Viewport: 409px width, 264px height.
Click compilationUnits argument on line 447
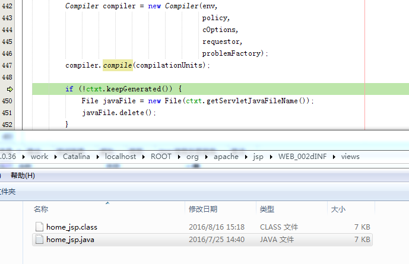tap(169, 65)
